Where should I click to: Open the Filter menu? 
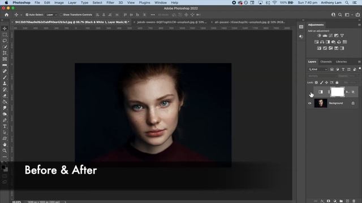point(110,2)
